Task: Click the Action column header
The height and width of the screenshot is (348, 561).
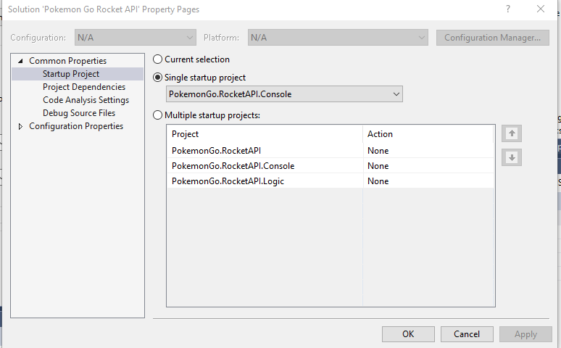Action: [428, 134]
